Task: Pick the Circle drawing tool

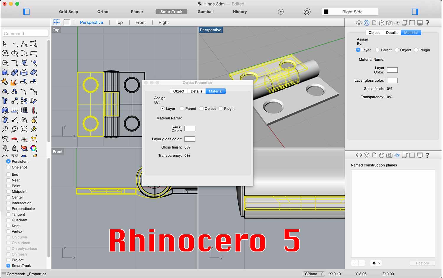Action: pos(5,53)
